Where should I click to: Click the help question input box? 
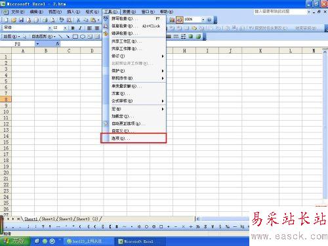[280, 11]
